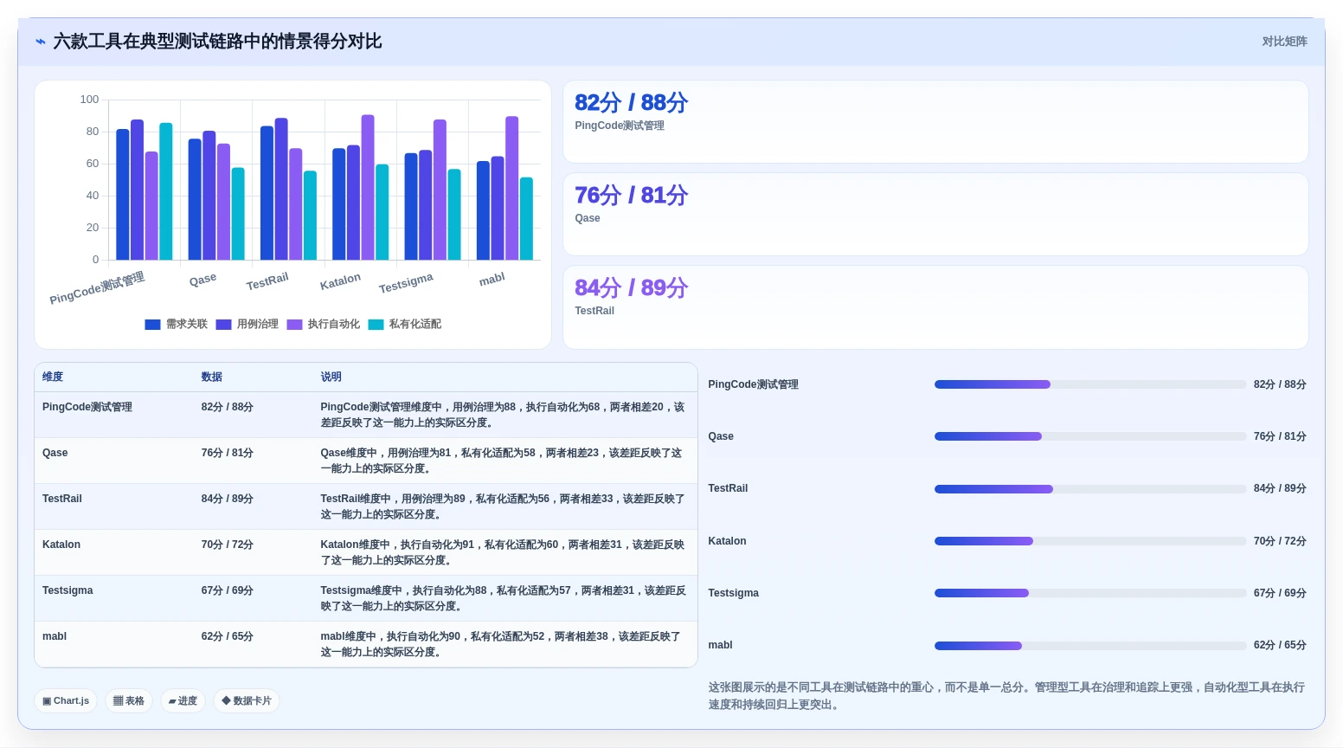Select the Qase table row name
The height and width of the screenshot is (748, 1343).
click(x=55, y=453)
